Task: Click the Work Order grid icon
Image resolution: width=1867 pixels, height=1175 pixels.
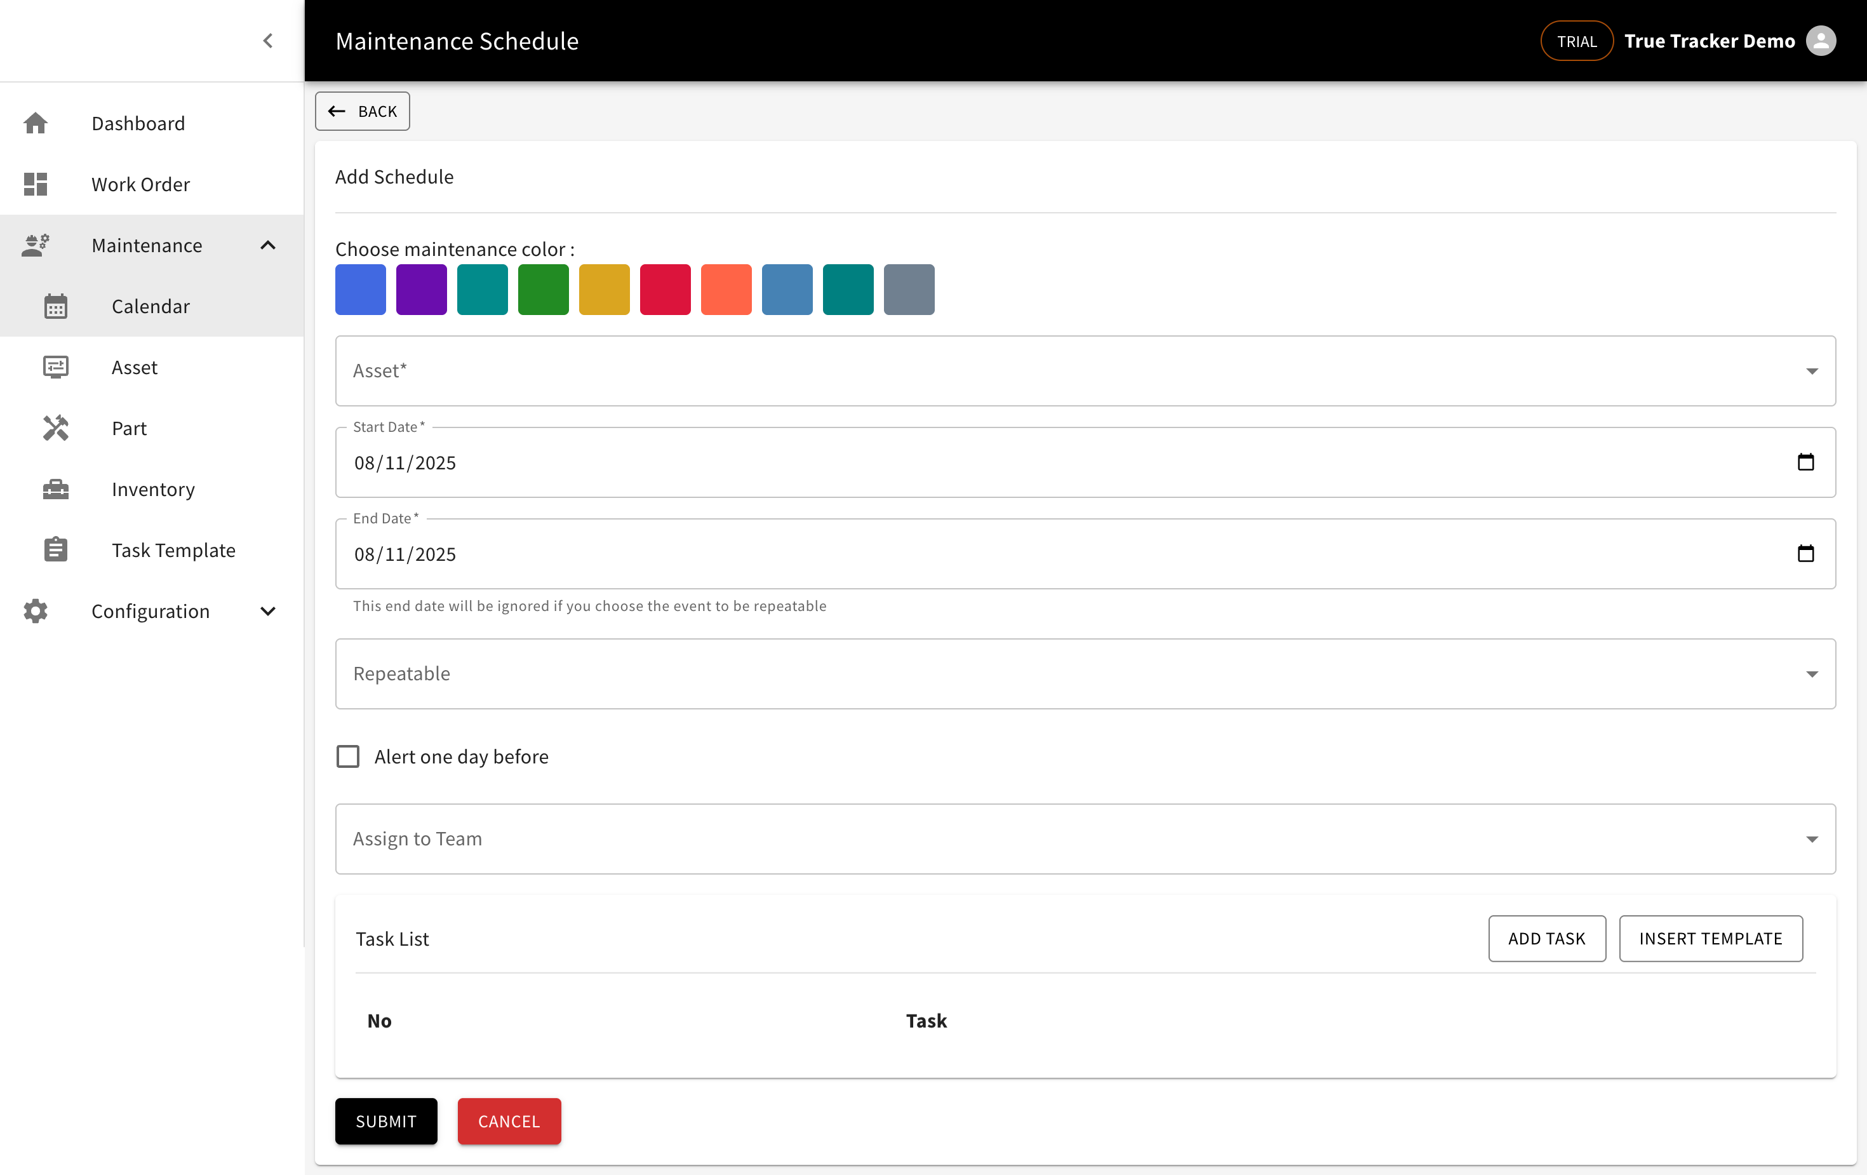Action: click(36, 184)
